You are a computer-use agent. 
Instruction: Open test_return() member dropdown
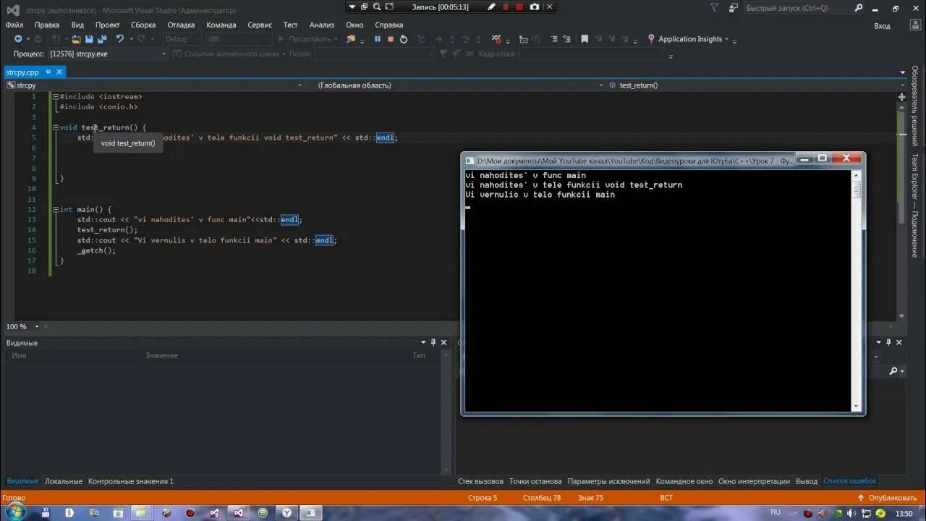tap(755, 85)
